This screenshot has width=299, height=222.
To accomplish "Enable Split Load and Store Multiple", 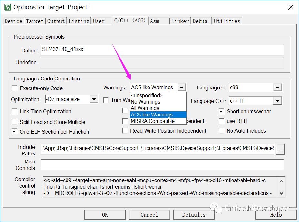I will pyautogui.click(x=15, y=122).
